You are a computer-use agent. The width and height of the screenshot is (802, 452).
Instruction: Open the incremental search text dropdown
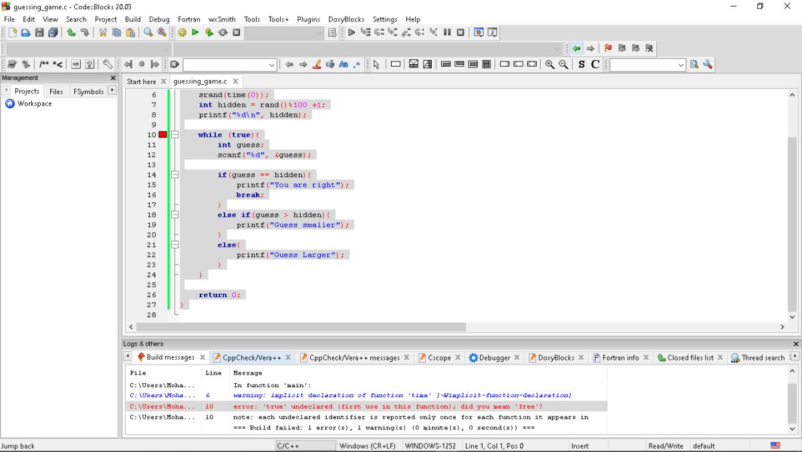[271, 65]
